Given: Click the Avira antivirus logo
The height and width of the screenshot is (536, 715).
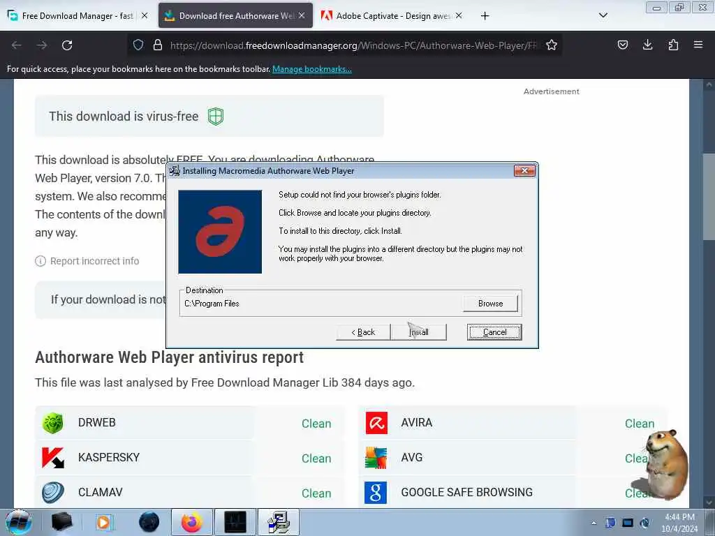Looking at the screenshot, I should [x=376, y=422].
